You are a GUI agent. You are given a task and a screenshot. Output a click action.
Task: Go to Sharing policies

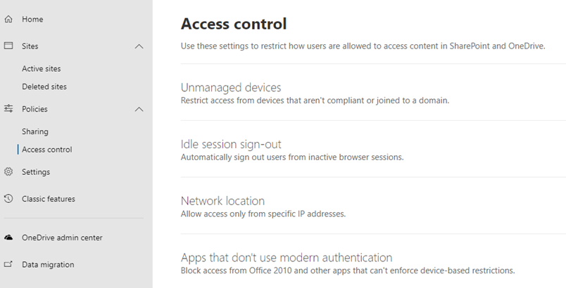[35, 131]
